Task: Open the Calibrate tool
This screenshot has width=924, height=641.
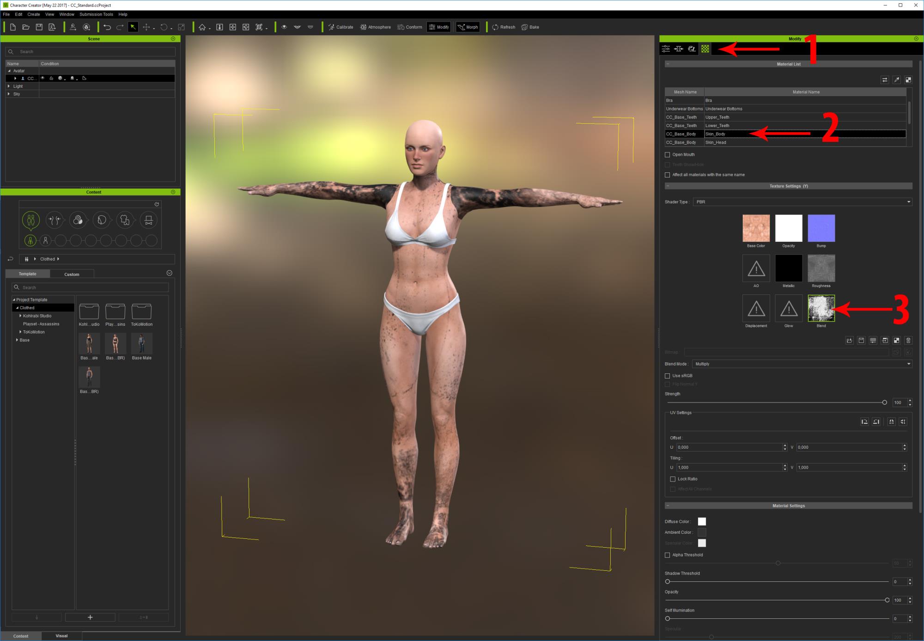Action: coord(340,27)
